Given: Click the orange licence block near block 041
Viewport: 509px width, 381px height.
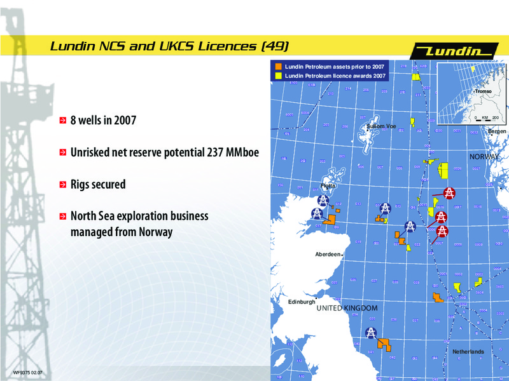Looking at the screenshot, I should tap(385, 344).
